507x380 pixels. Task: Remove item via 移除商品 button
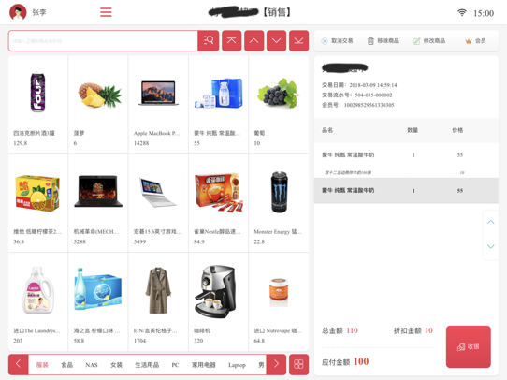tap(384, 41)
